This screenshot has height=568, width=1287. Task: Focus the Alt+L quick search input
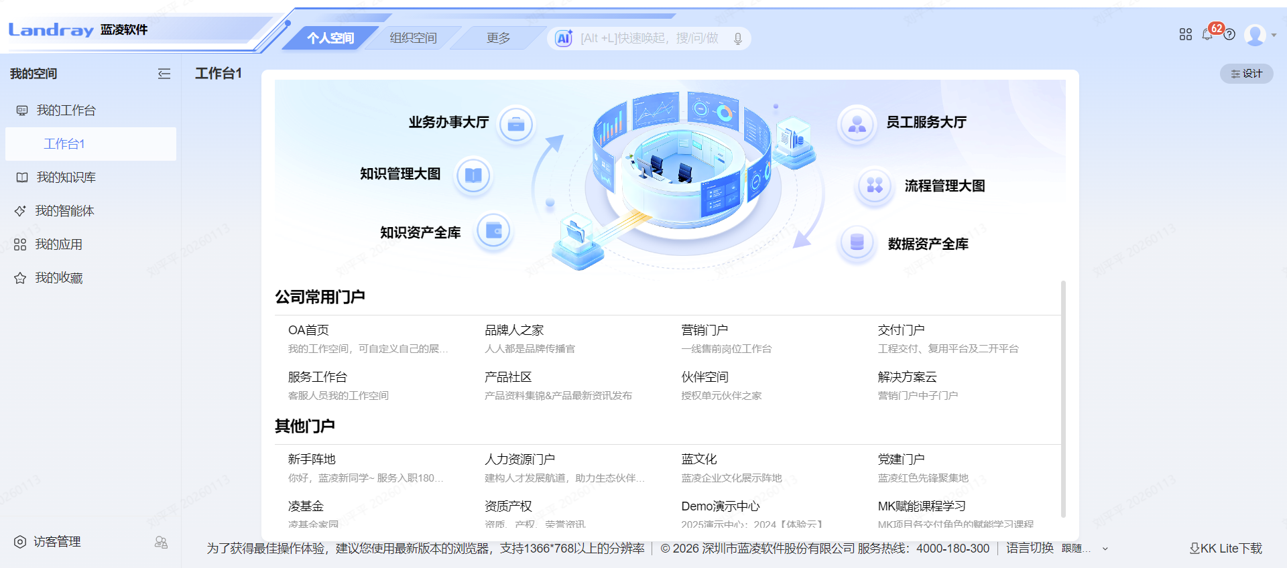coord(649,38)
